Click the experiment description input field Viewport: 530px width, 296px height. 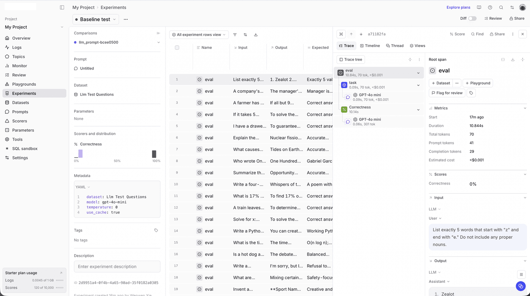pyautogui.click(x=117, y=266)
